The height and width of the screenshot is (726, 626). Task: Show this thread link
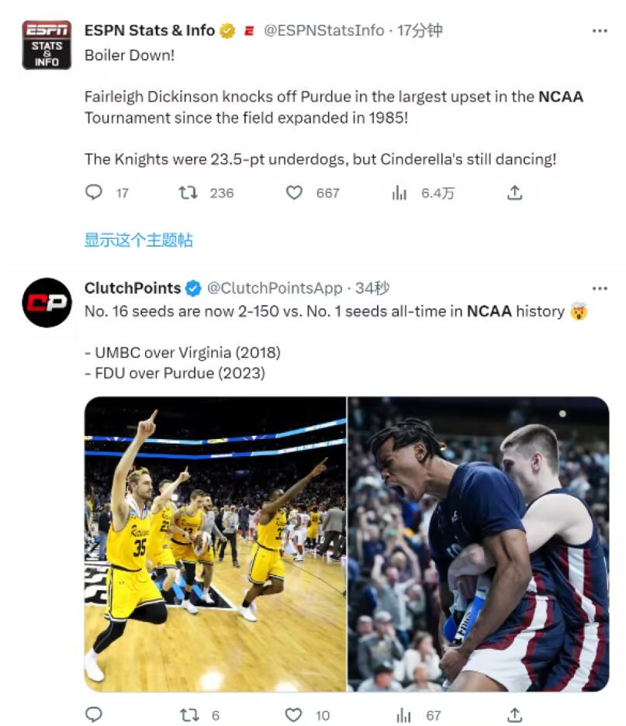[x=138, y=240]
